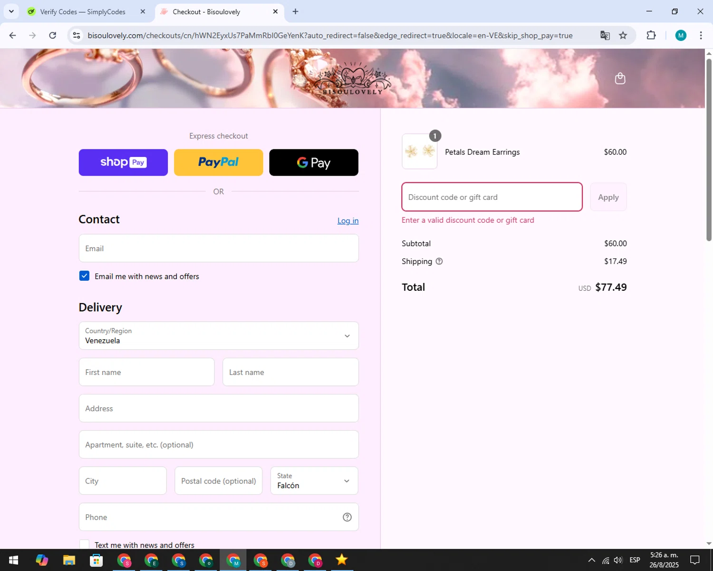This screenshot has height=571, width=713.
Task: Open the notification center icon
Action: pos(695,560)
